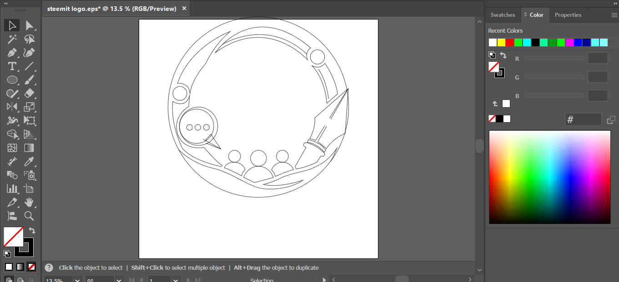Click the R value input field
Viewport: 619px width, 282px height.
pos(598,58)
